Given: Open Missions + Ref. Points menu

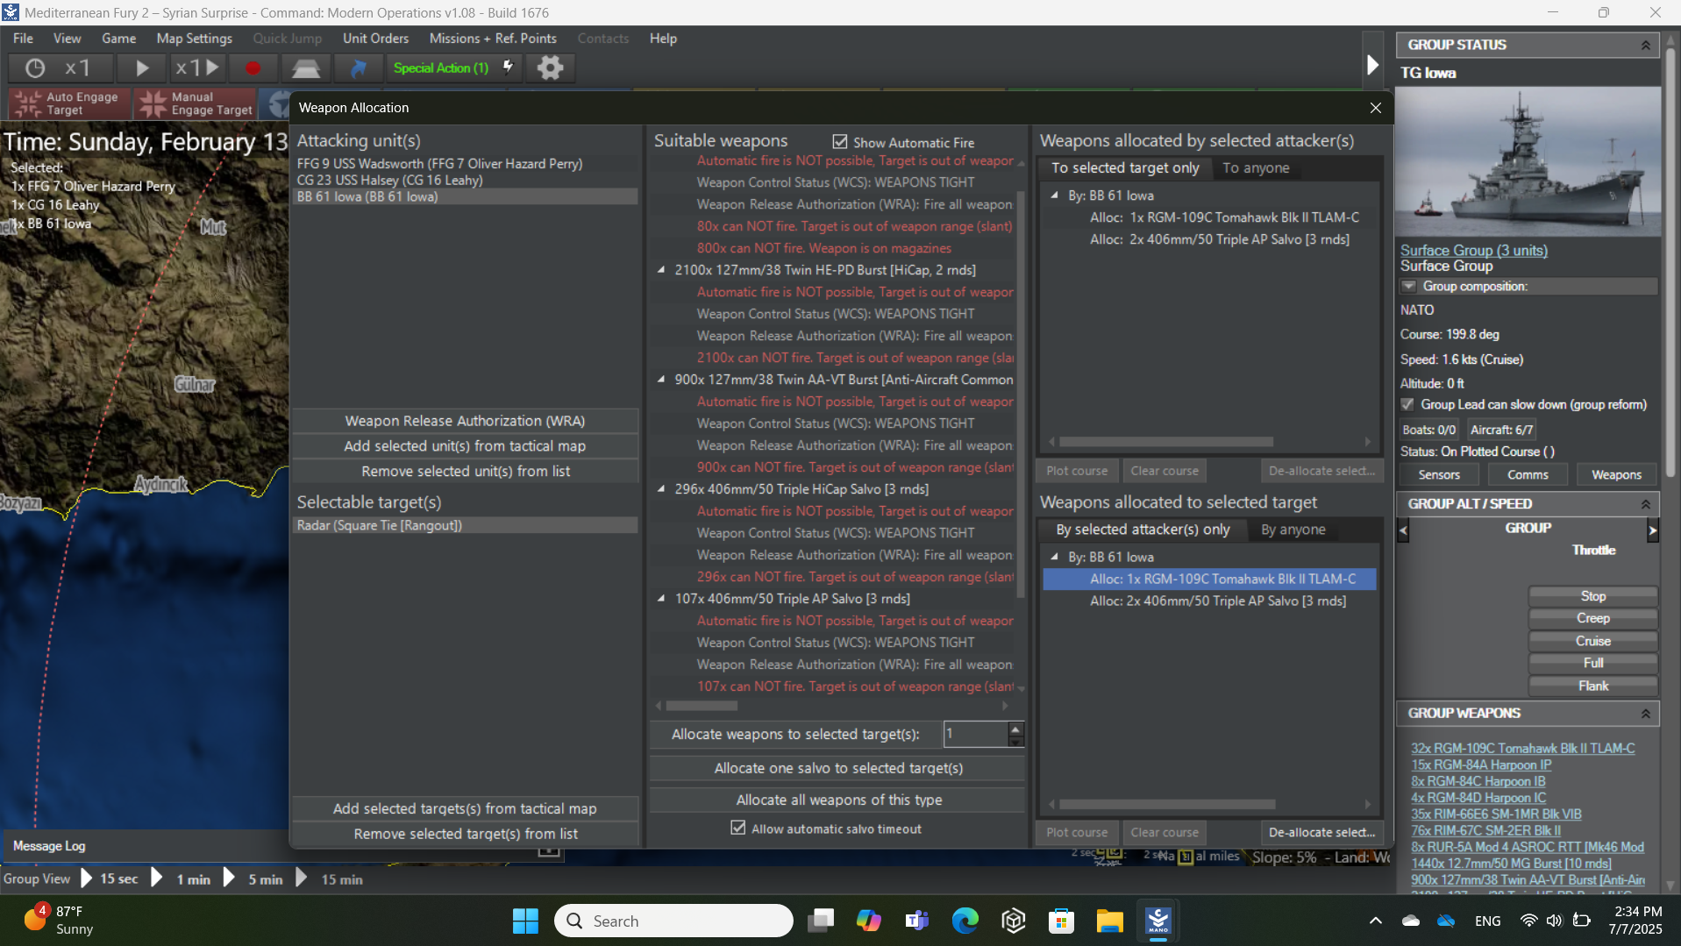Looking at the screenshot, I should tap(493, 39).
